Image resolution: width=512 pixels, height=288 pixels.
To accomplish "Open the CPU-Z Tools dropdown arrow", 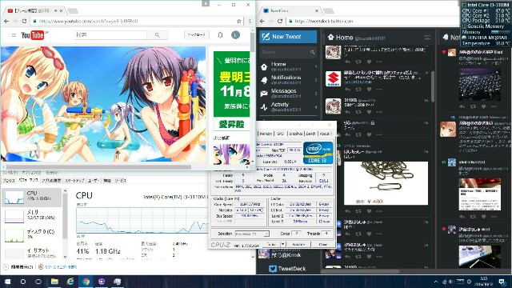I will click(282, 244).
